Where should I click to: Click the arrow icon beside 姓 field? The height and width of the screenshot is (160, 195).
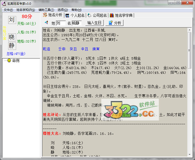click(x=46, y=22)
